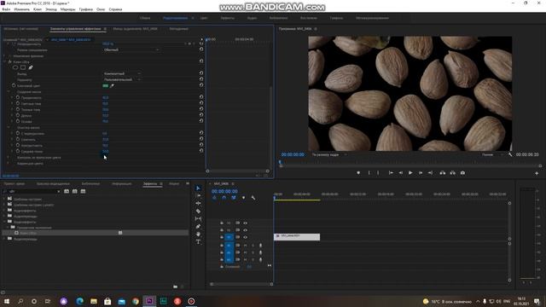Click the Windows Start button
The image size is (546, 307).
tap(7, 301)
